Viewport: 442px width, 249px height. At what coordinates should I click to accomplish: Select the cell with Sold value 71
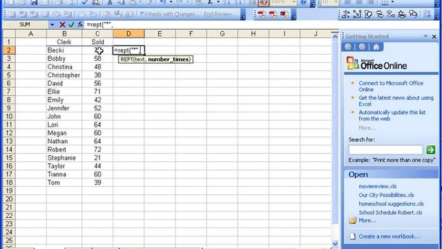click(x=97, y=92)
